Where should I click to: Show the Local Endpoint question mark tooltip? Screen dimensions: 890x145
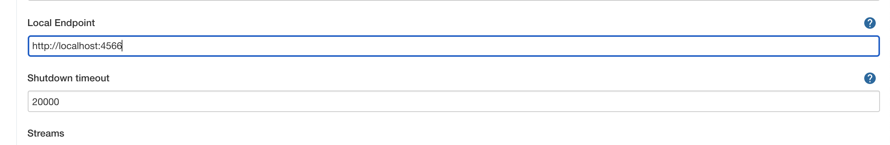coord(870,23)
